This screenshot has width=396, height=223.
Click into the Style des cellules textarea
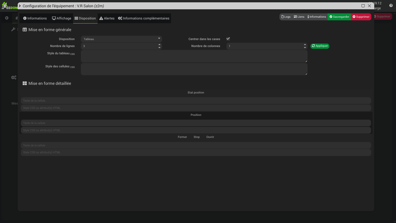[x=194, y=69]
